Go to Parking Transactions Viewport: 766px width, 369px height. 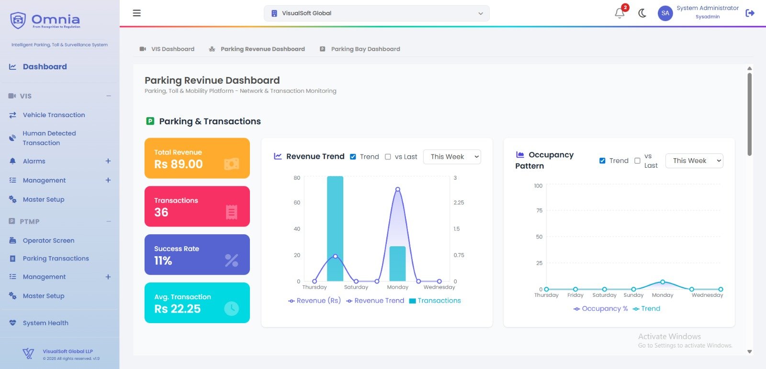click(56, 259)
